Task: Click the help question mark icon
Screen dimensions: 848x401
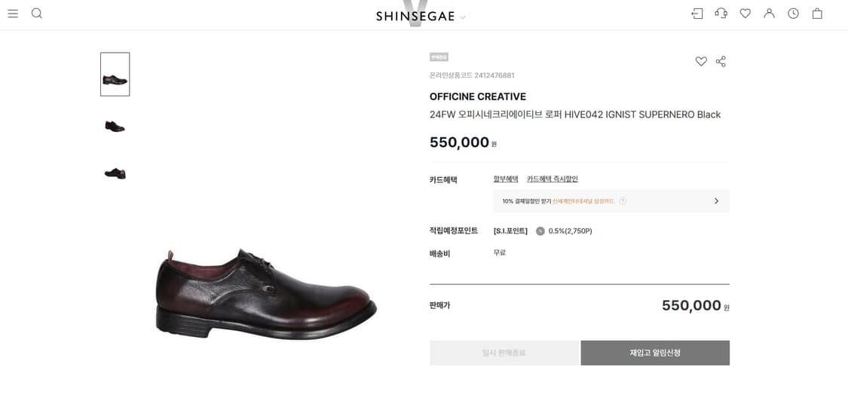Action: click(x=623, y=201)
